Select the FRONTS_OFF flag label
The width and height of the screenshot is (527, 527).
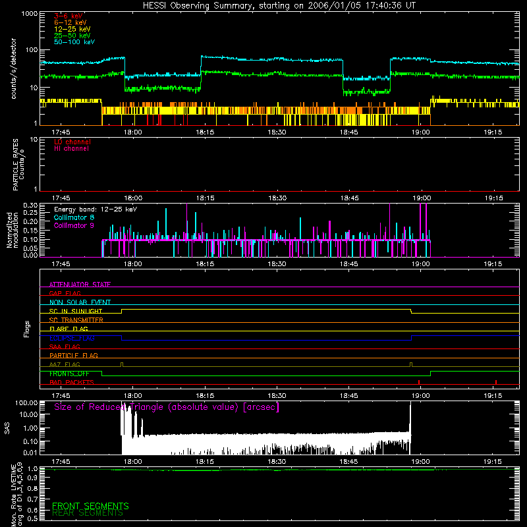pos(69,374)
